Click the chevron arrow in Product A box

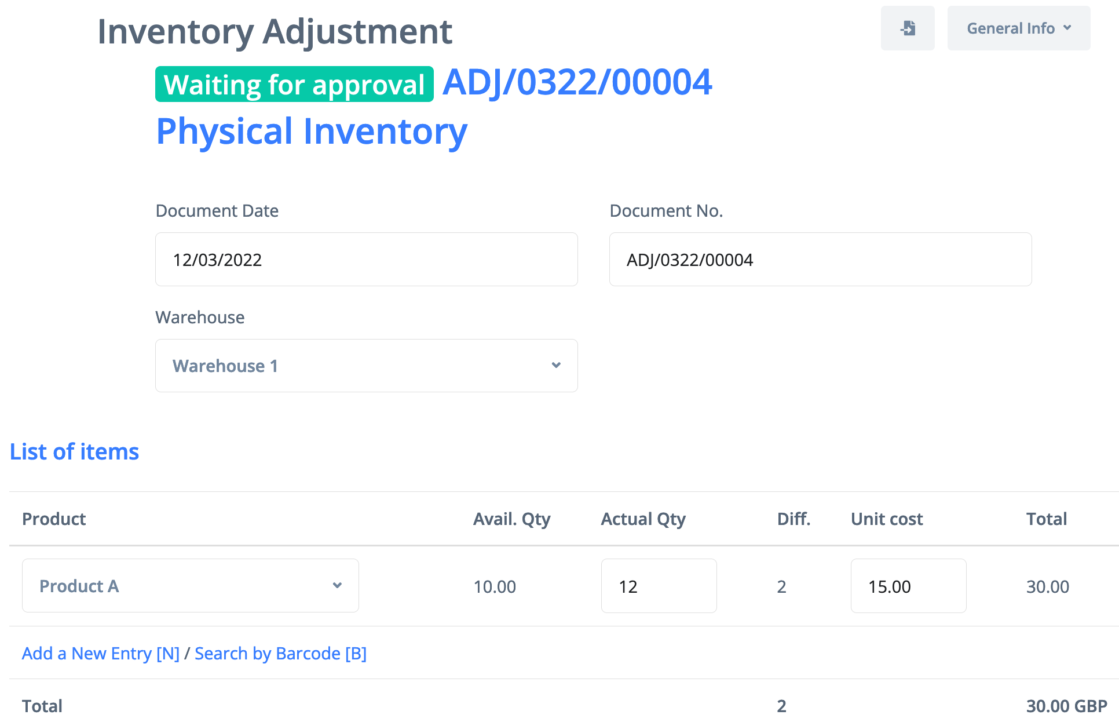click(x=337, y=585)
